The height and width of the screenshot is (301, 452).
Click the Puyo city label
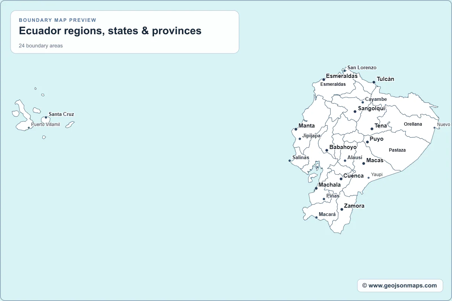[x=377, y=139]
